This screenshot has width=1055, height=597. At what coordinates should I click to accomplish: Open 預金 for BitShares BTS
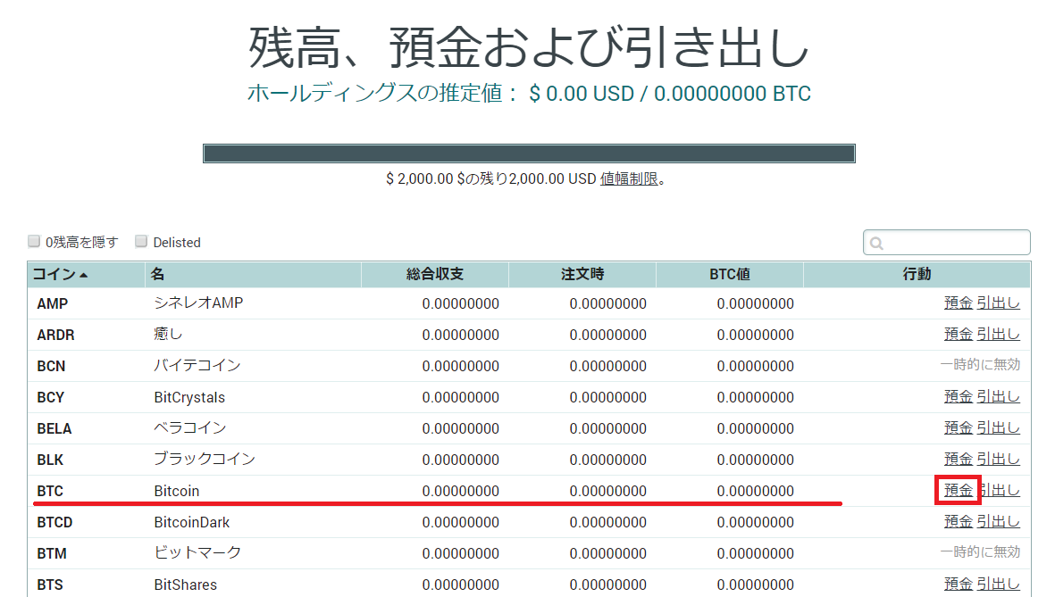(x=958, y=584)
